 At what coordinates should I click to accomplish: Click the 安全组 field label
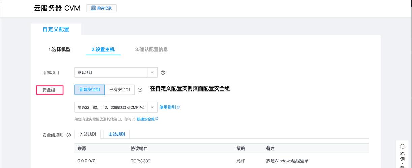click(49, 90)
